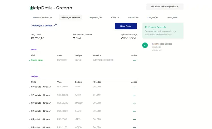This screenshot has height=129, width=212.
Task: Click #Produto - Greenn title priced R$ 5.010,80
Action: click(x=41, y=87)
